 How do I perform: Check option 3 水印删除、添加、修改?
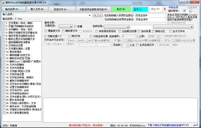point(4,30)
